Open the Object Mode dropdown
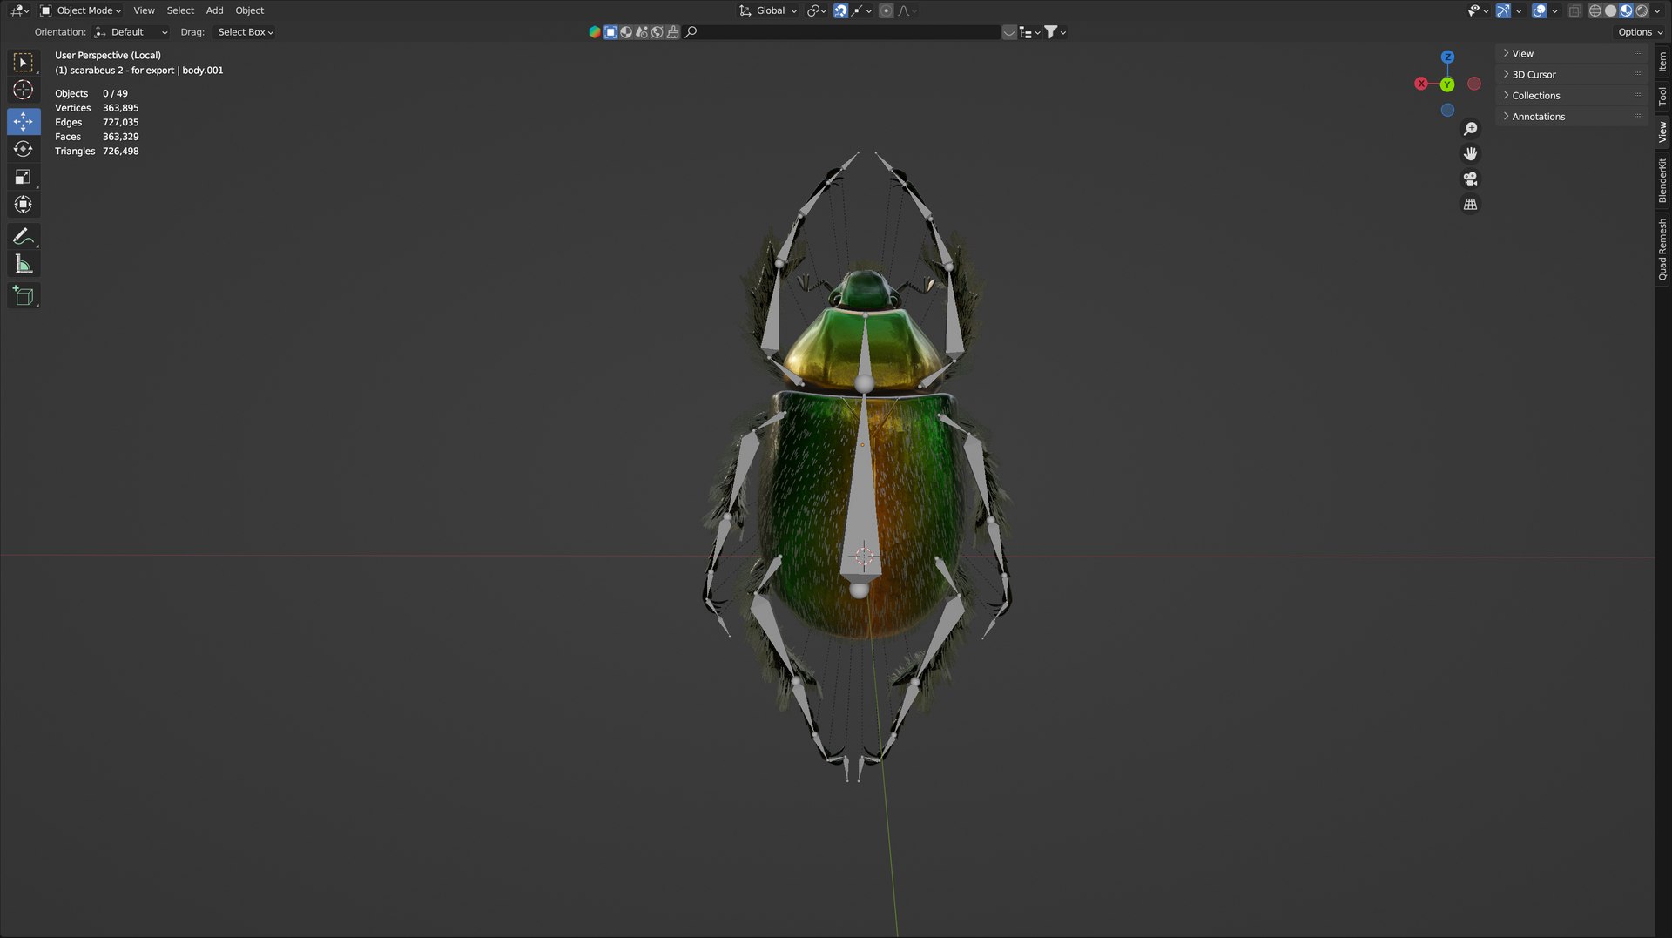 coord(81,10)
